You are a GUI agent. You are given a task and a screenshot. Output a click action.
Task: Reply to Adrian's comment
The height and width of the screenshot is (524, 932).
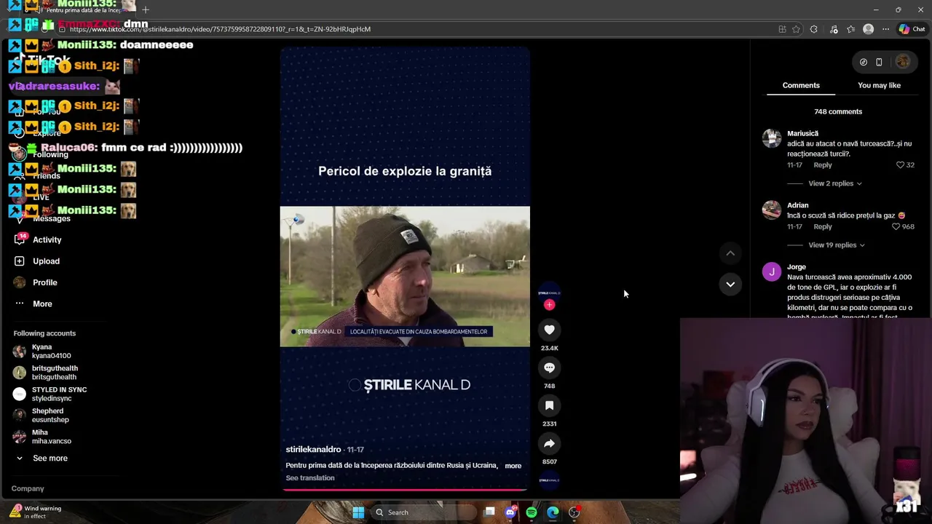(822, 226)
